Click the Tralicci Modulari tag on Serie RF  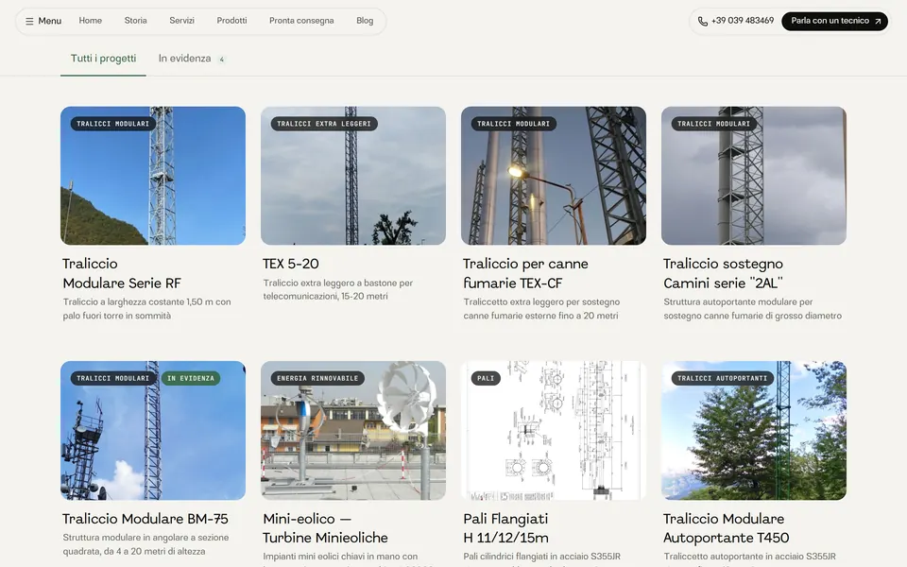click(x=112, y=124)
